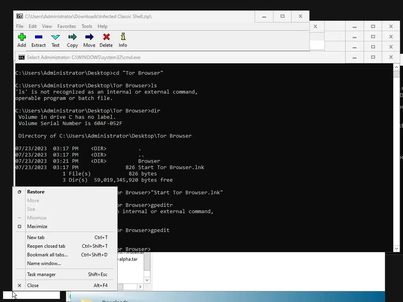Open the Tools menu in 7-Zip

click(87, 26)
